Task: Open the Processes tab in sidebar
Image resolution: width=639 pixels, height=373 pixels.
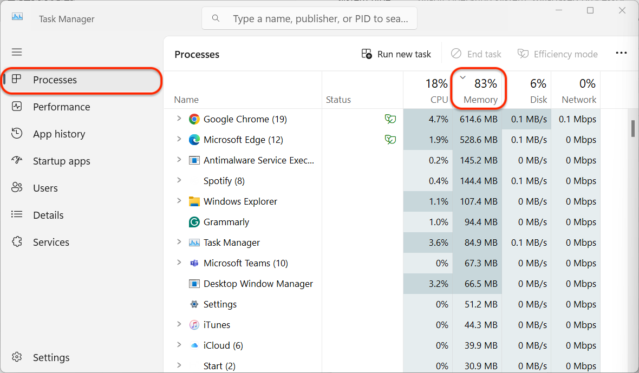Action: pyautogui.click(x=82, y=80)
